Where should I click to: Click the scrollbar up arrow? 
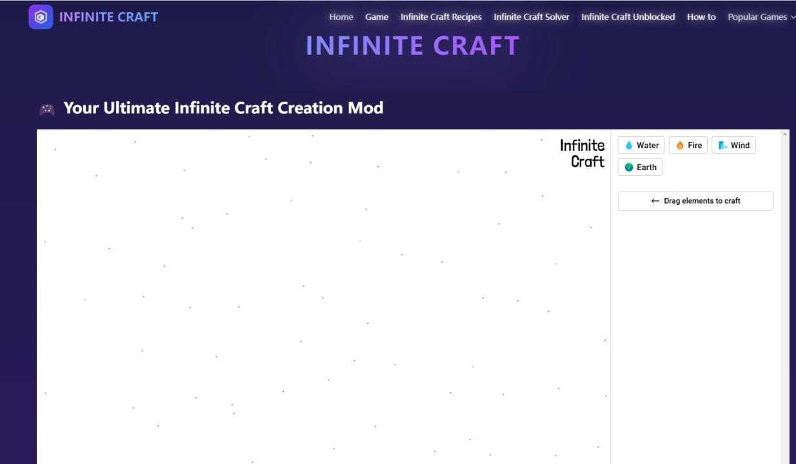[785, 134]
